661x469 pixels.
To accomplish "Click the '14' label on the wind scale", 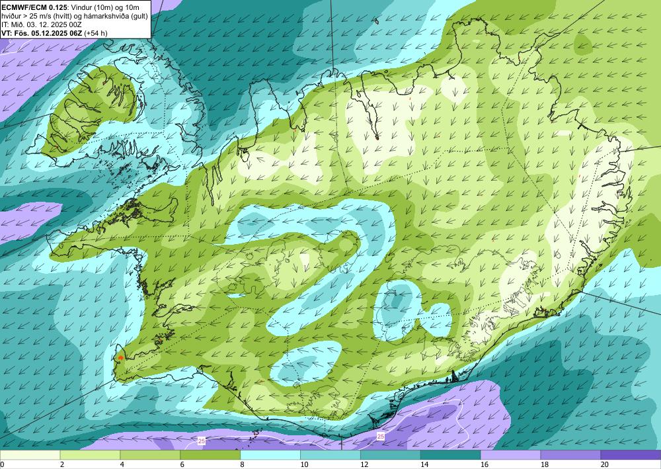I will pos(424,464).
